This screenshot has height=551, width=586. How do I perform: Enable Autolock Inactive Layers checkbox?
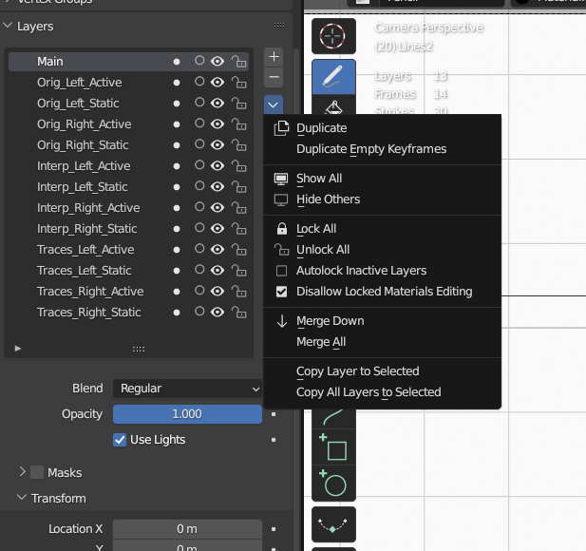click(281, 271)
